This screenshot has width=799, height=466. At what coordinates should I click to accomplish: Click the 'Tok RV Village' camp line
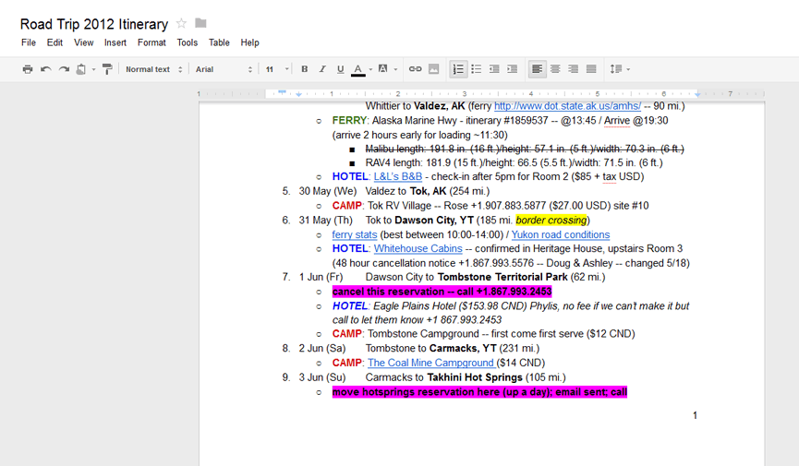[490, 206]
